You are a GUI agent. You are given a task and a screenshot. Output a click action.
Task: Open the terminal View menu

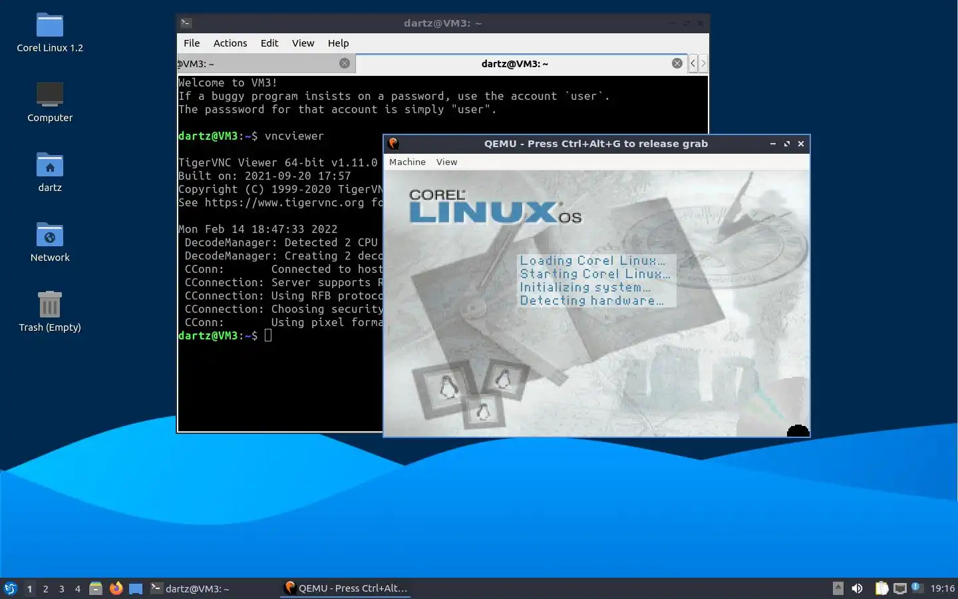click(303, 43)
